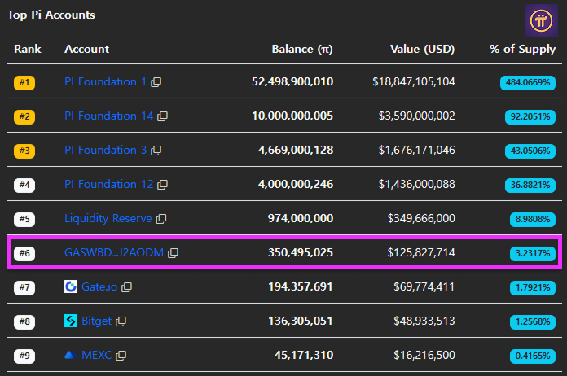Screen dimensions: 567x376
Task: Click the 43.0506% supply badge
Action: (530, 151)
